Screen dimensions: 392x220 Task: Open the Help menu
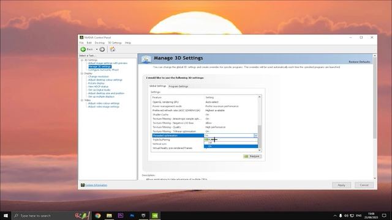pyautogui.click(x=128, y=43)
